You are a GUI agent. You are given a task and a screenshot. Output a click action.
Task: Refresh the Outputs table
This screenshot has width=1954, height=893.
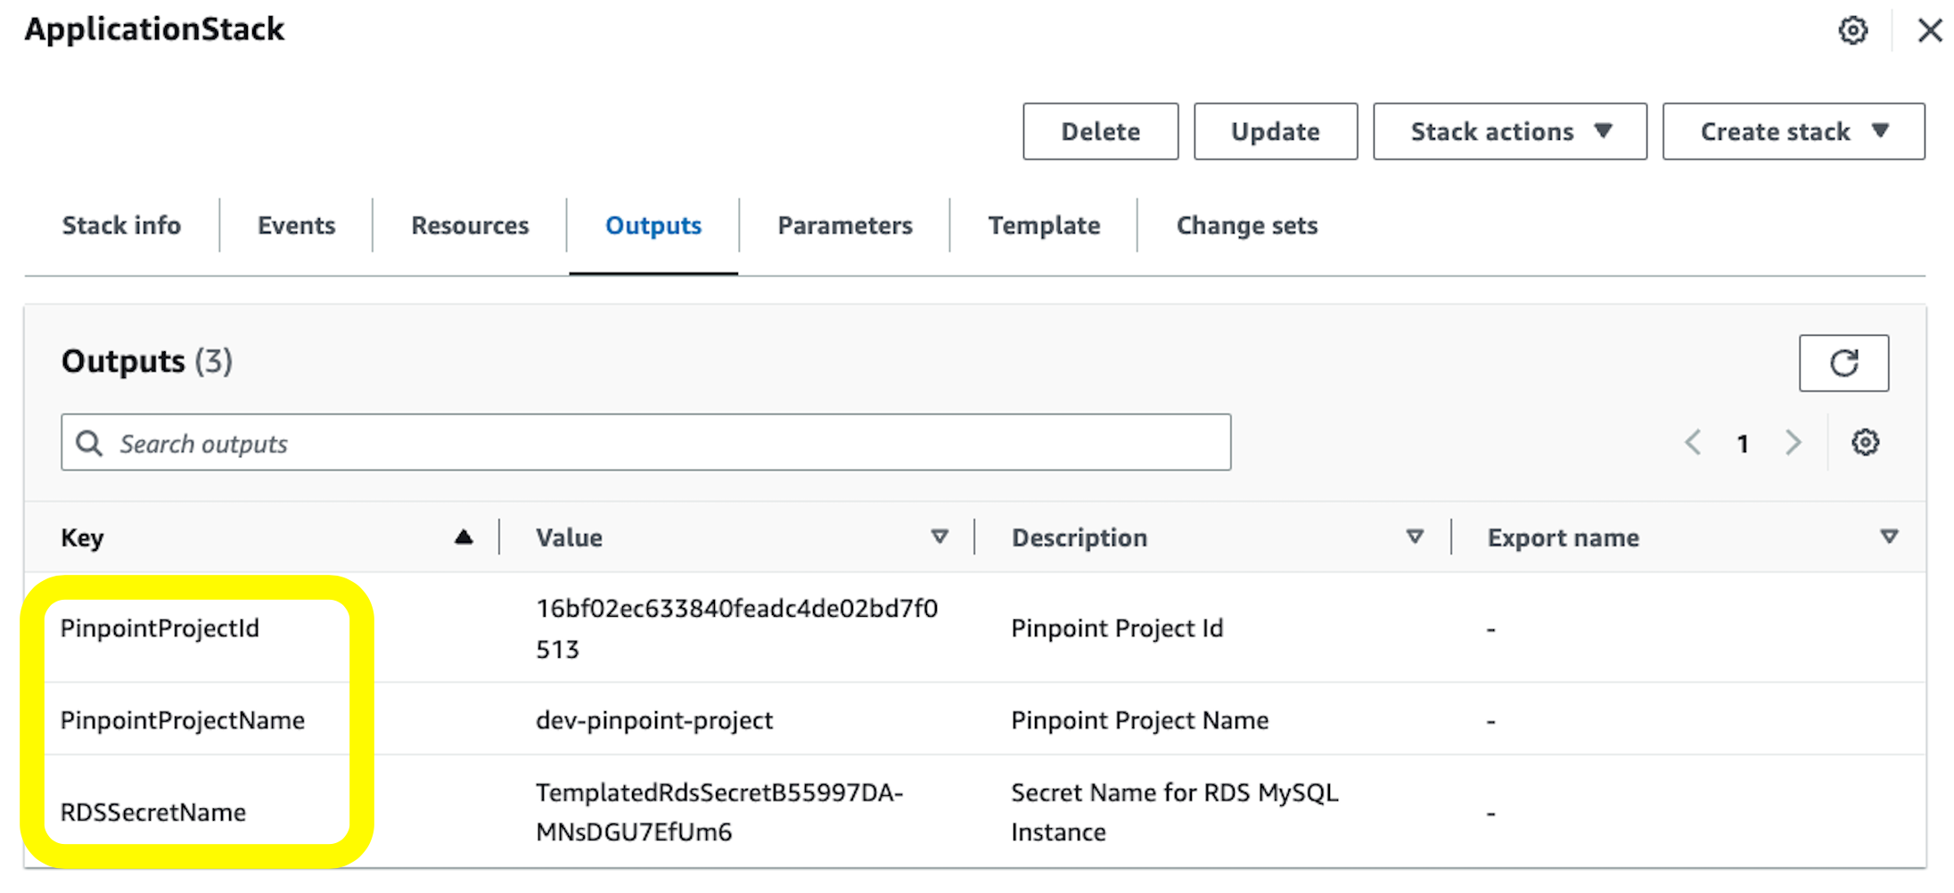point(1843,363)
